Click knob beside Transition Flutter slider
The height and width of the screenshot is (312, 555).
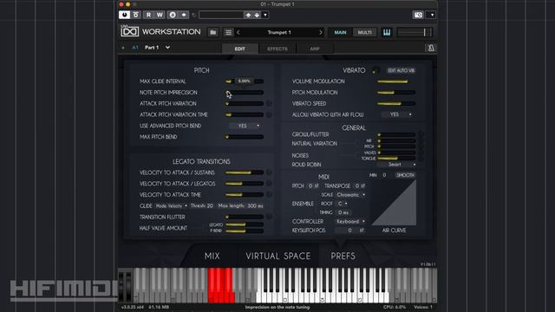269,217
